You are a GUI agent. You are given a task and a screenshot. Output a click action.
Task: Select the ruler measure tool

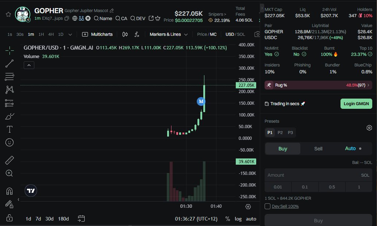[9, 160]
